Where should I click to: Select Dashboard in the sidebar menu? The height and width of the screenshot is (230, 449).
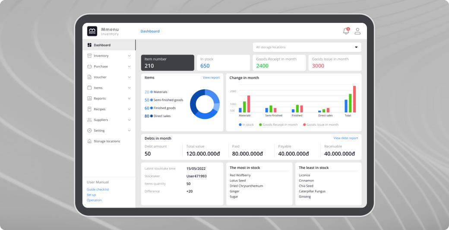point(102,45)
